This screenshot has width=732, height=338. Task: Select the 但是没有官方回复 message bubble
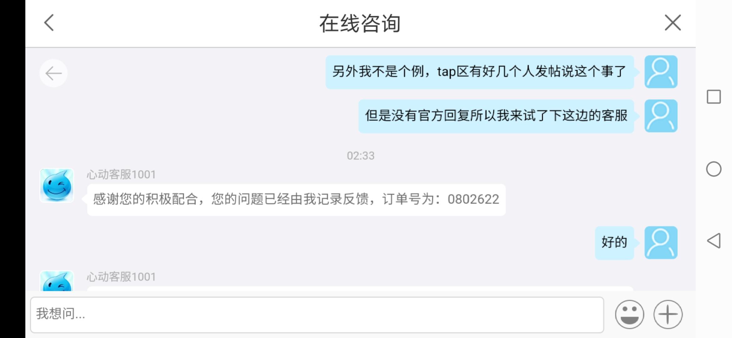(x=496, y=116)
